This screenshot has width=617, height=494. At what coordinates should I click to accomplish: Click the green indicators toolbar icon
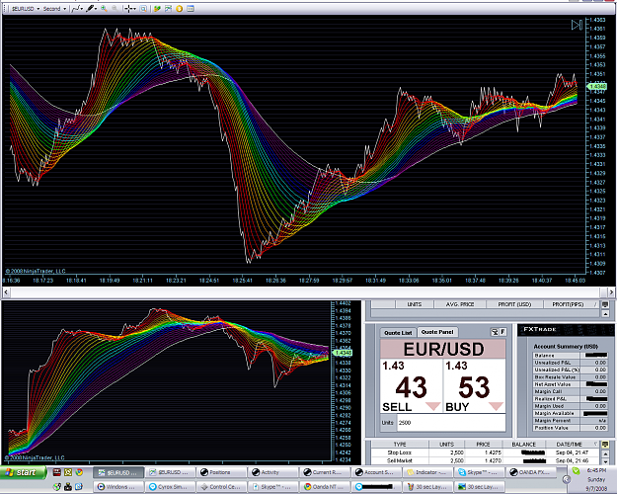pyautogui.click(x=157, y=9)
